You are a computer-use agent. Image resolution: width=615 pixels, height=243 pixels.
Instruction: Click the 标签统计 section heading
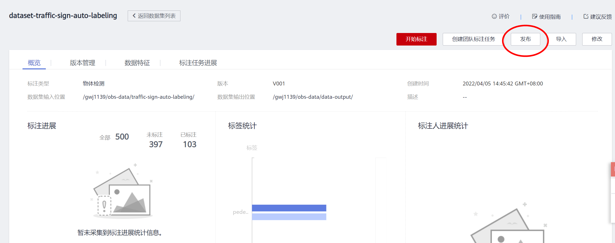coord(242,126)
